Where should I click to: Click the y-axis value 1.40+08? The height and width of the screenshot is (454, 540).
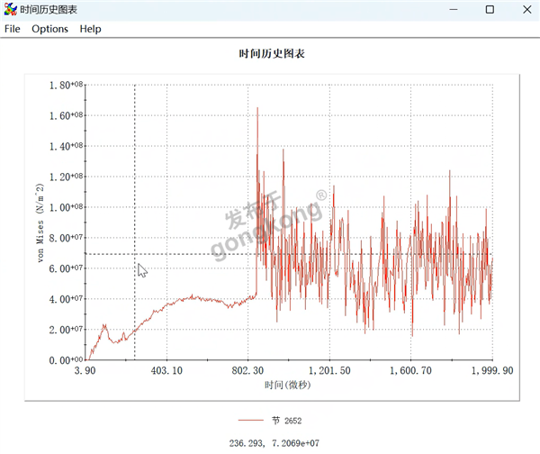tap(66, 146)
